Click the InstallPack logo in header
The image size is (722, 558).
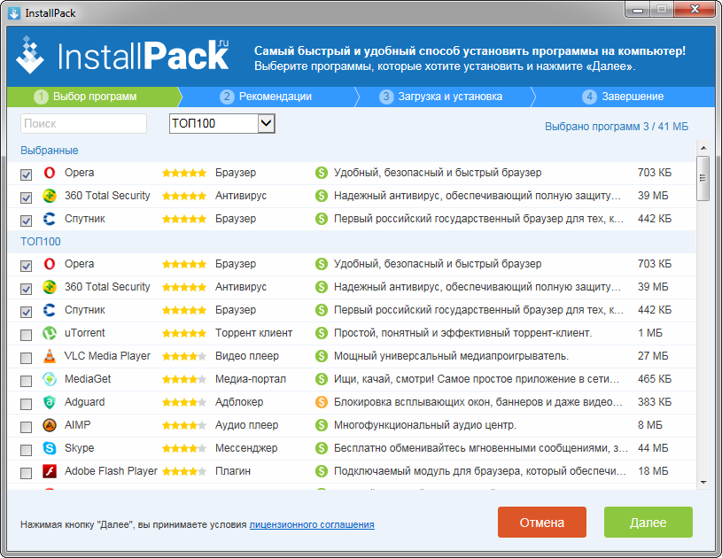tap(122, 55)
